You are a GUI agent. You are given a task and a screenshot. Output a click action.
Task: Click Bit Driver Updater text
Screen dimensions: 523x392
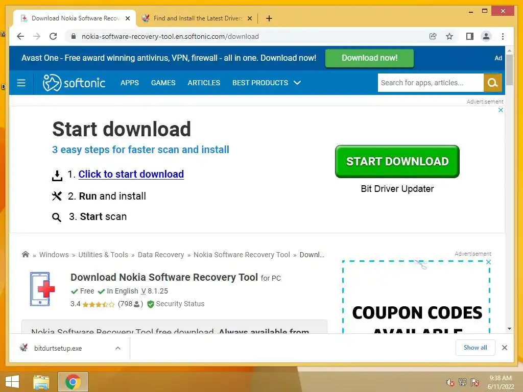pyautogui.click(x=397, y=189)
